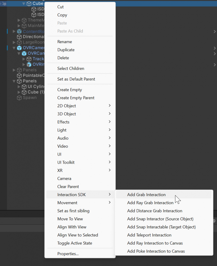217x266 pixels.
Task: Choose Add Poke Interaction to Canvas
Action: pyautogui.click(x=156, y=251)
